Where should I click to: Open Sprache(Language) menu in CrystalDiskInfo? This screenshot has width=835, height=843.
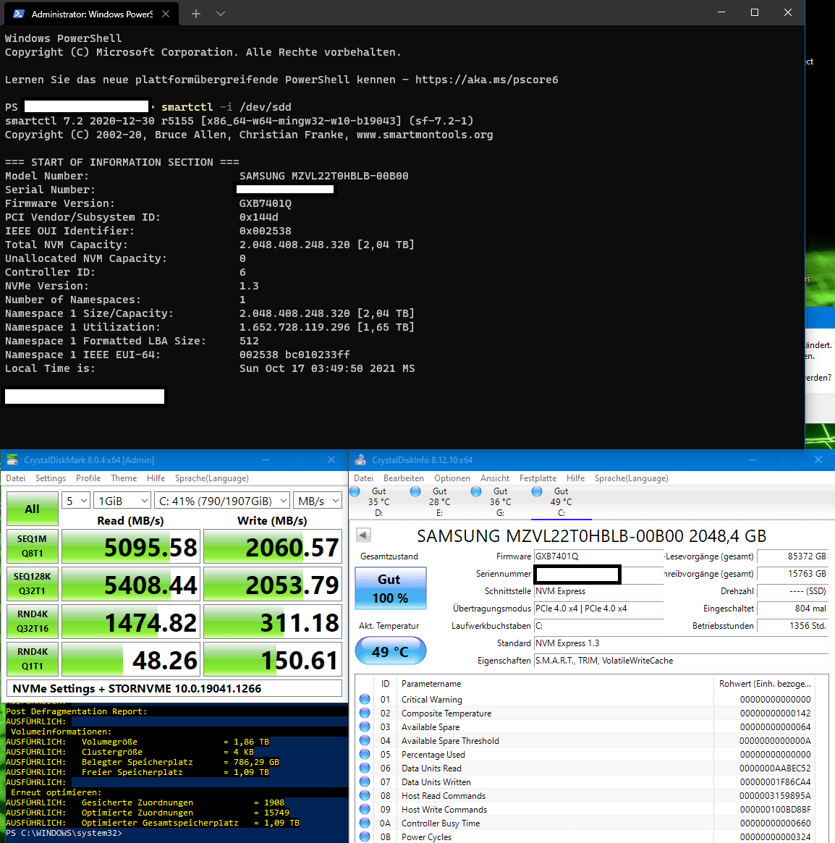click(x=631, y=478)
